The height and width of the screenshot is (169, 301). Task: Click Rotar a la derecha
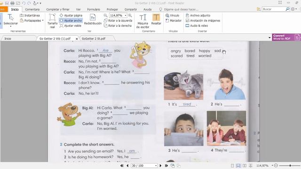[118, 25]
